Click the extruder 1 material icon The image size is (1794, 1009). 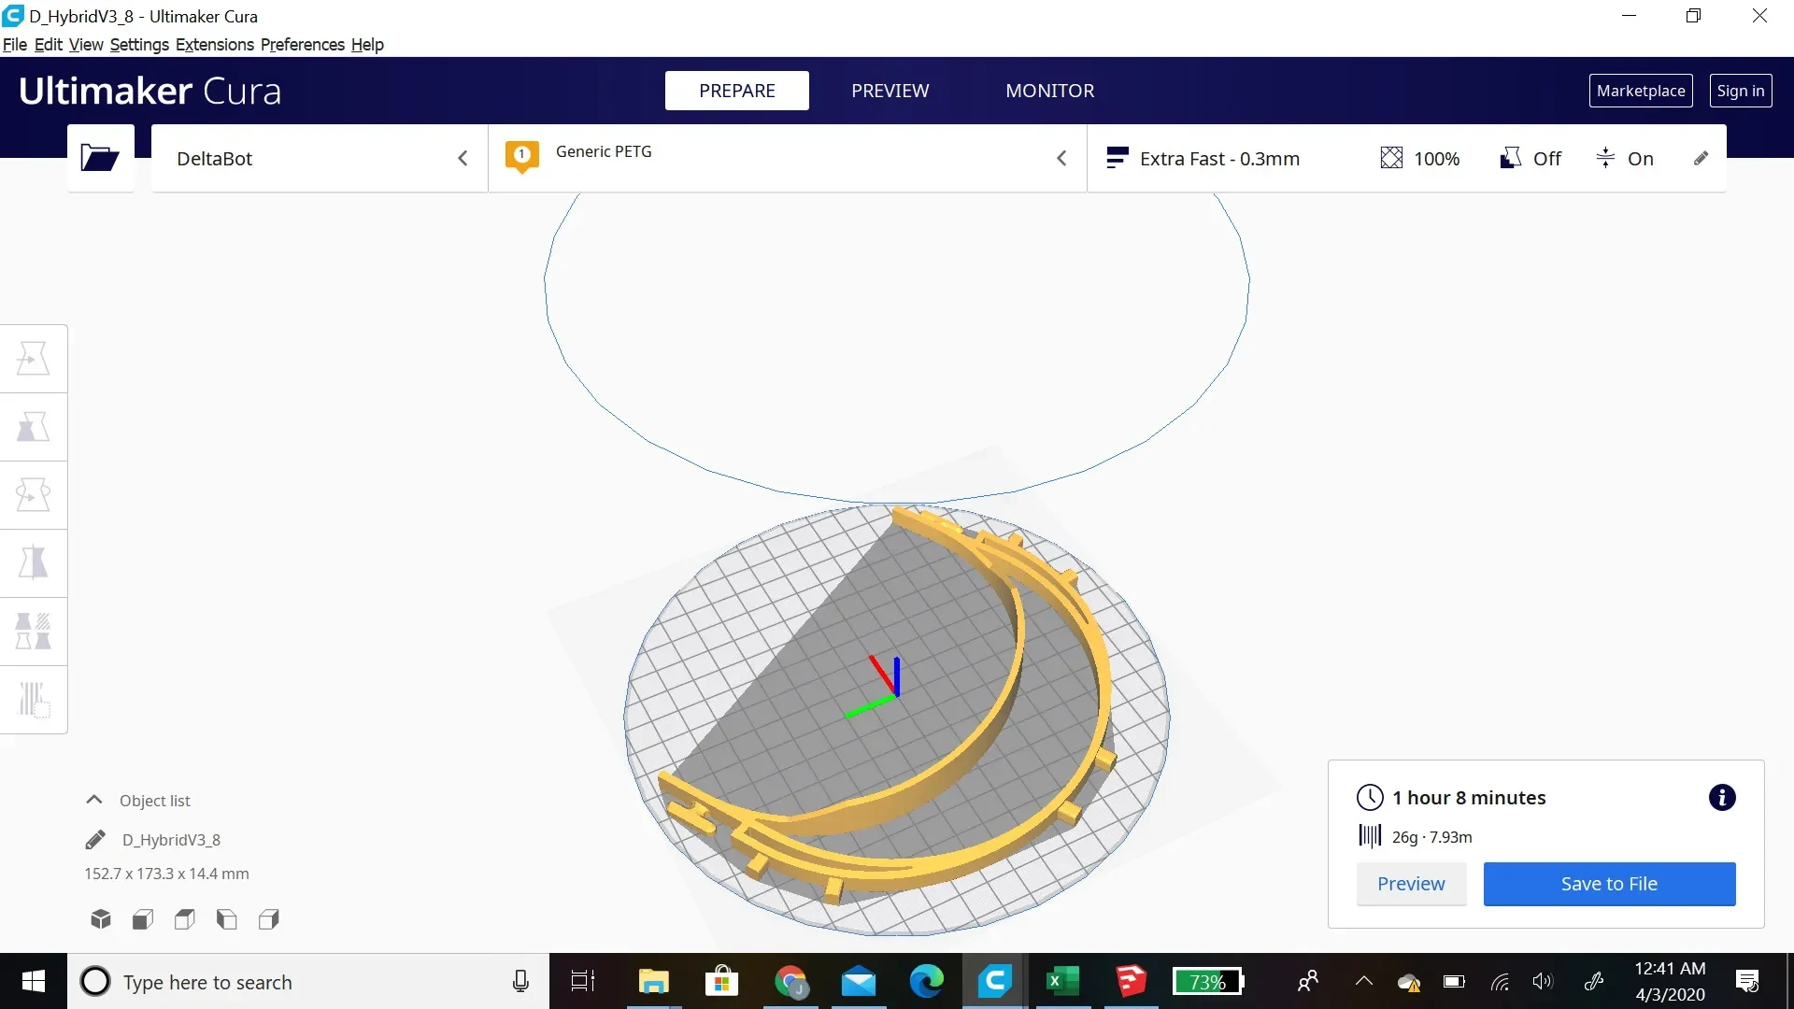pos(522,156)
